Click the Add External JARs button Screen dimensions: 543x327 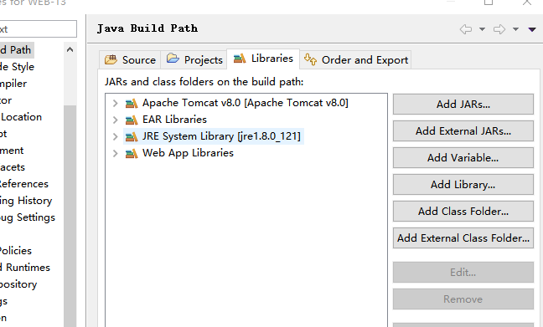463,131
